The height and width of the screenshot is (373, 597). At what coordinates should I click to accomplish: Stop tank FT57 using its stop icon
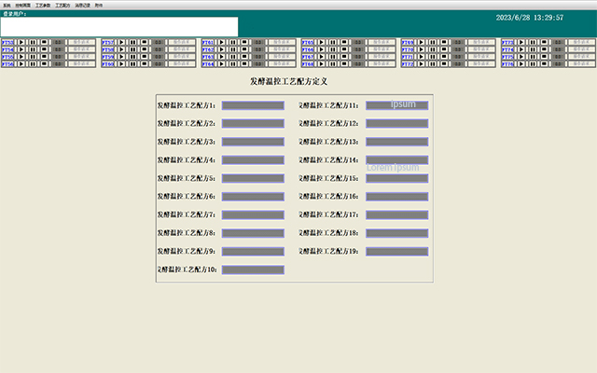[145, 42]
